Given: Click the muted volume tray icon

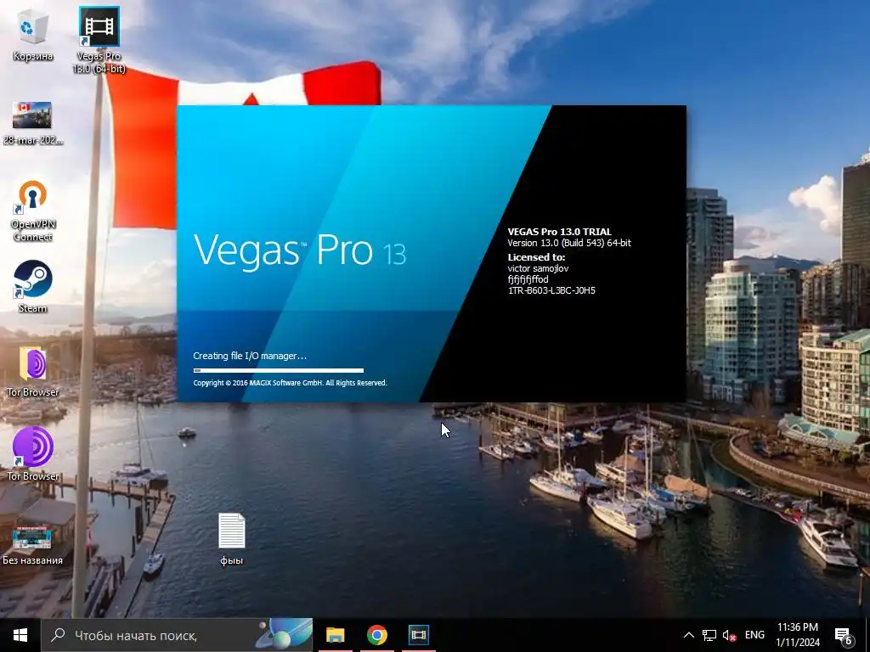Looking at the screenshot, I should (x=729, y=635).
